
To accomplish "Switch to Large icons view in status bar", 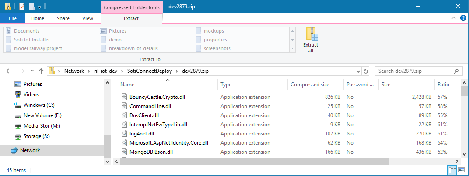I will pos(461,171).
